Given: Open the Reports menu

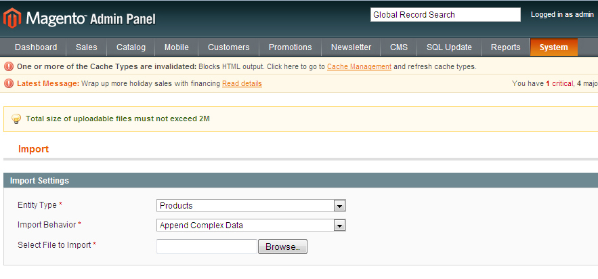Looking at the screenshot, I should [x=505, y=47].
